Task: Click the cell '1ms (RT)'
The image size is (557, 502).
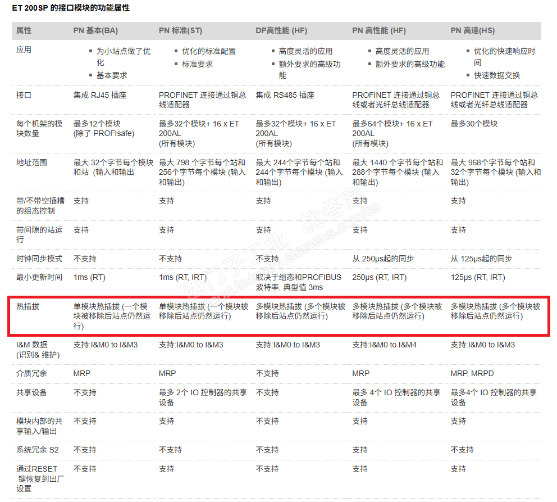Action: pyautogui.click(x=89, y=277)
